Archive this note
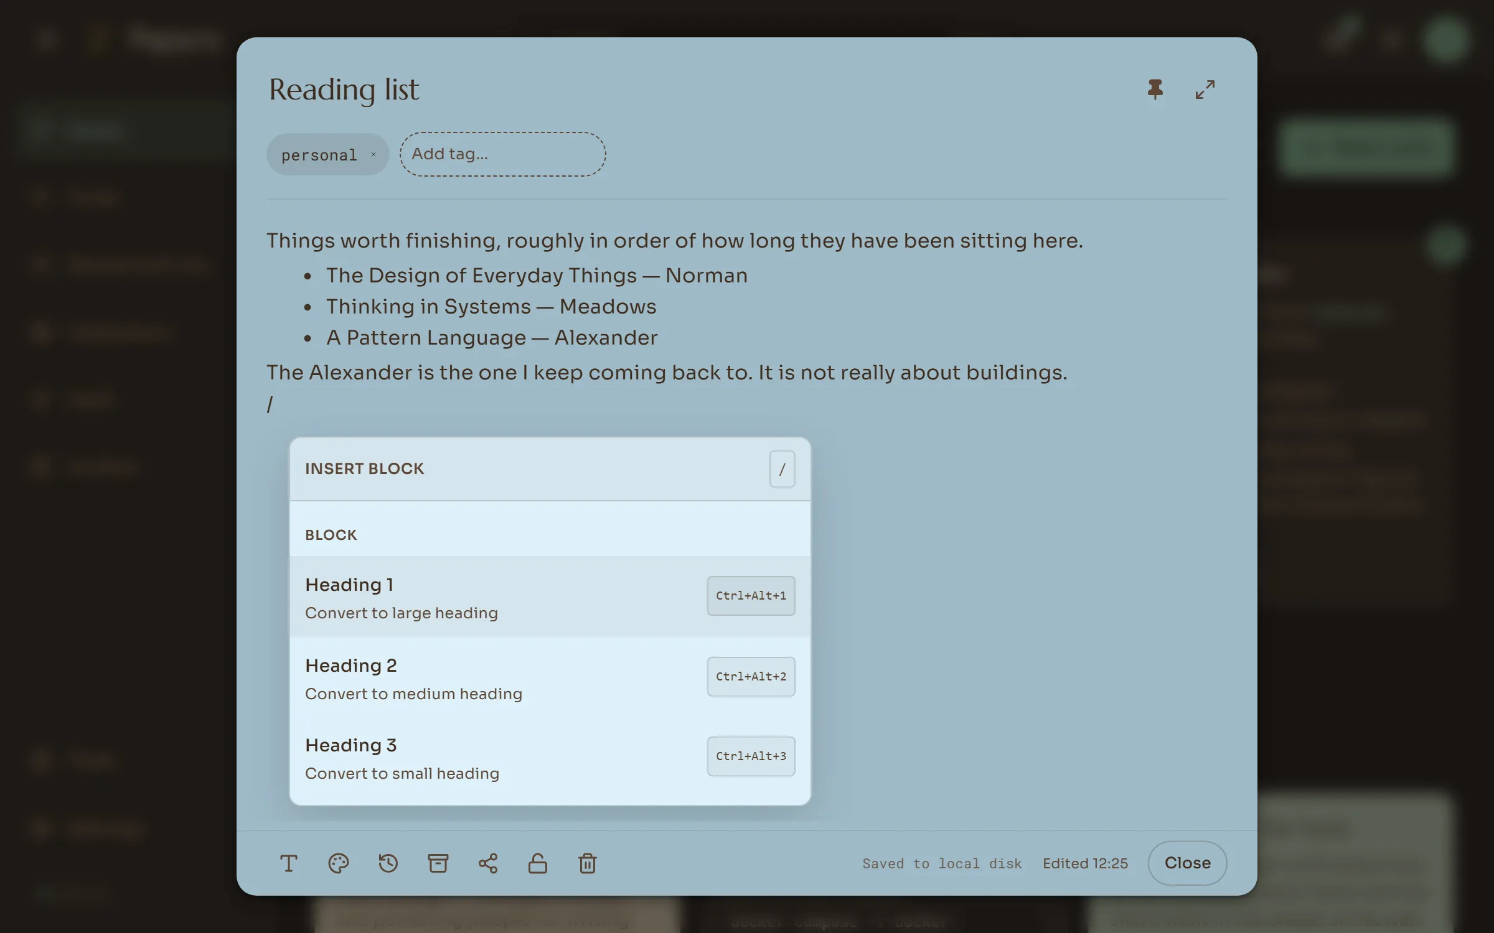The image size is (1494, 933). point(438,863)
